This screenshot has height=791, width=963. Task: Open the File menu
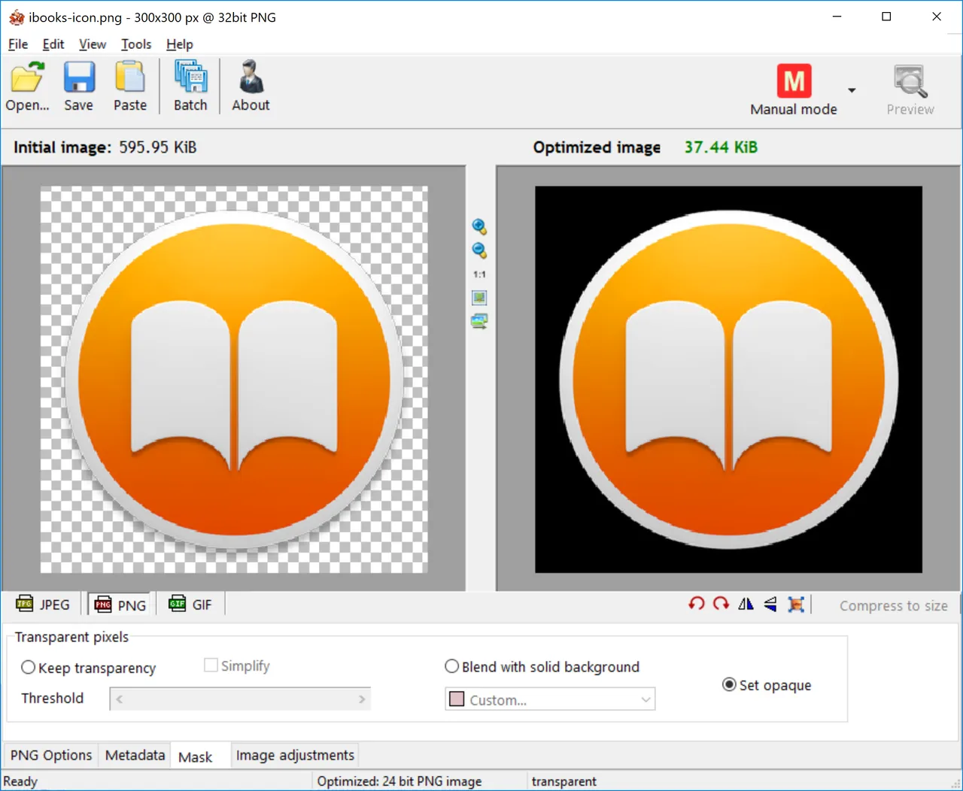(x=18, y=44)
